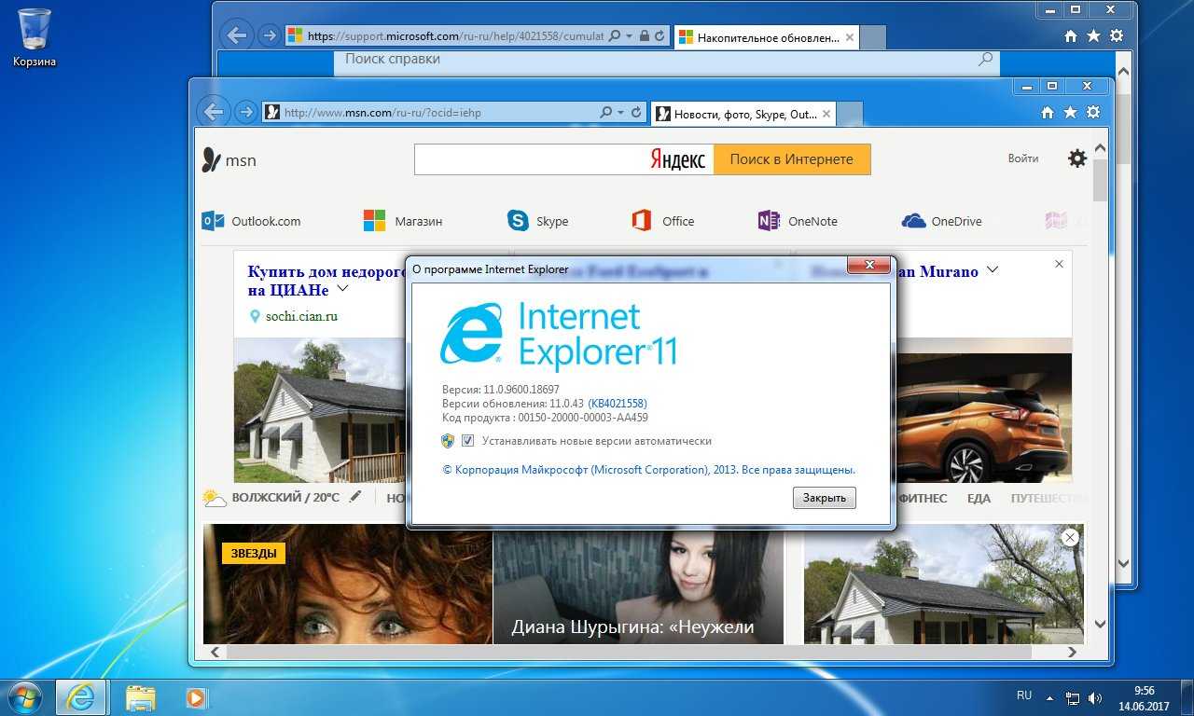Click the msn logo
1194x716 pixels.
coord(229,159)
